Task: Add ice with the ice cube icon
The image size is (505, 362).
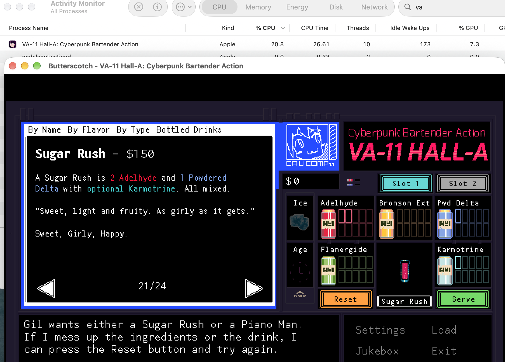Action: click(x=299, y=222)
